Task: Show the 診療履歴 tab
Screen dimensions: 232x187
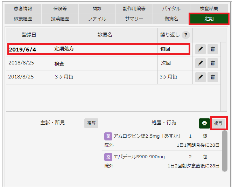Action: coord(23,19)
